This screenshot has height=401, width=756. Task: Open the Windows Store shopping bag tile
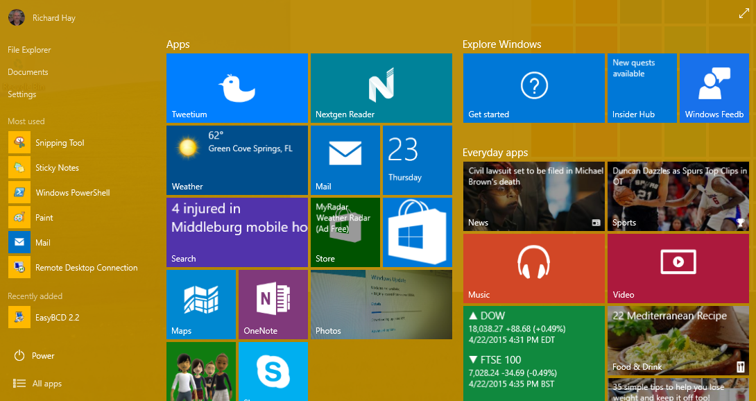pyautogui.click(x=417, y=232)
